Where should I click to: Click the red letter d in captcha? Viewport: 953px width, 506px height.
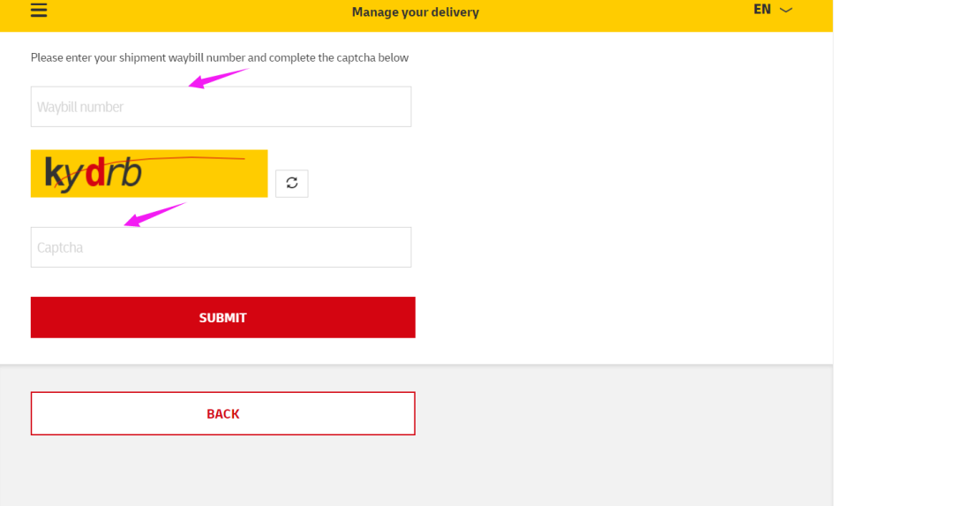click(x=94, y=172)
